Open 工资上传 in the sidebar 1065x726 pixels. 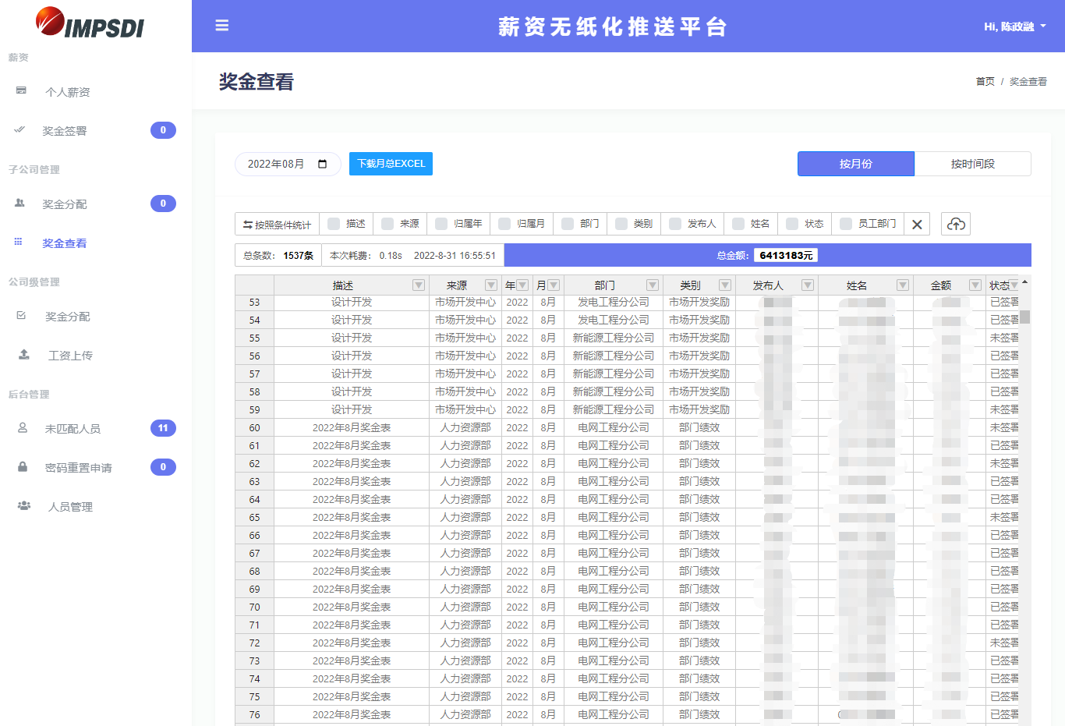71,356
